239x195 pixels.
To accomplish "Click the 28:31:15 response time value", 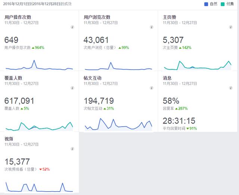I will pos(179,121).
